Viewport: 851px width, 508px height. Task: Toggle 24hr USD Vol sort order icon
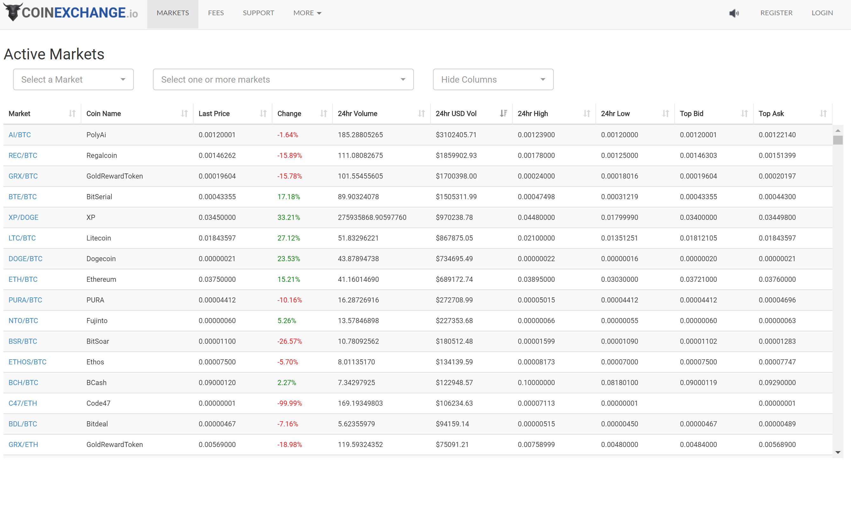[503, 113]
